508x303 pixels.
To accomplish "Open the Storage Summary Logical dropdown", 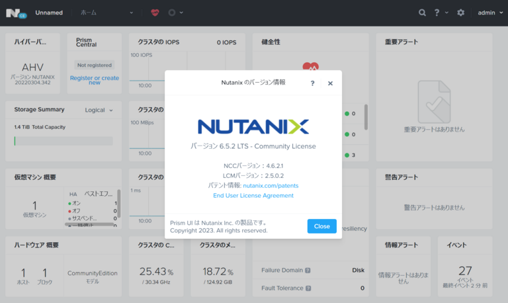I will click(x=99, y=110).
